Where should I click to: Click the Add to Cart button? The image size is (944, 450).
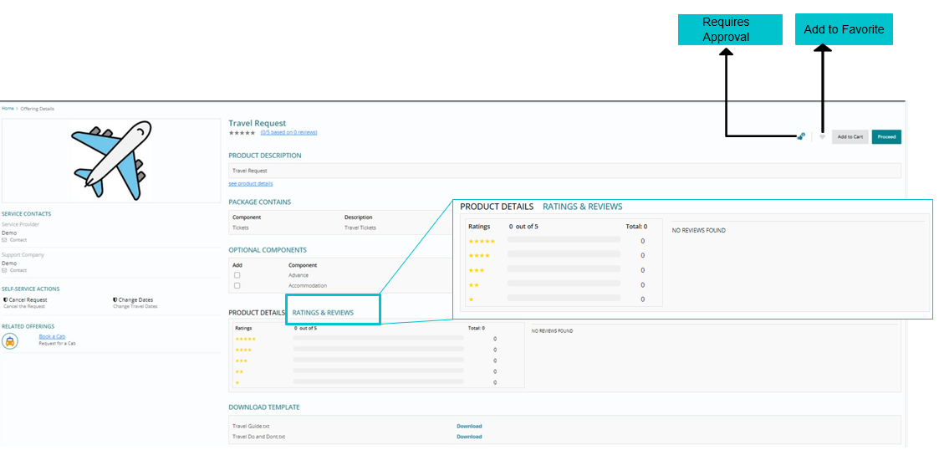coord(850,136)
